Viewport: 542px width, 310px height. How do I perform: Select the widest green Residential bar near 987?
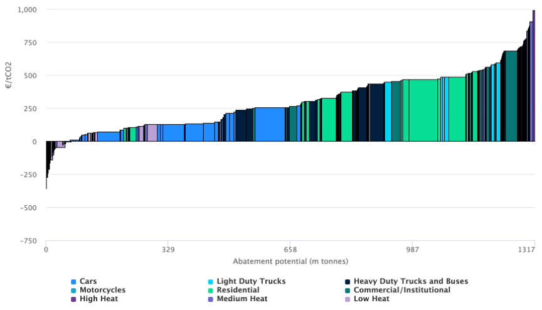point(423,110)
